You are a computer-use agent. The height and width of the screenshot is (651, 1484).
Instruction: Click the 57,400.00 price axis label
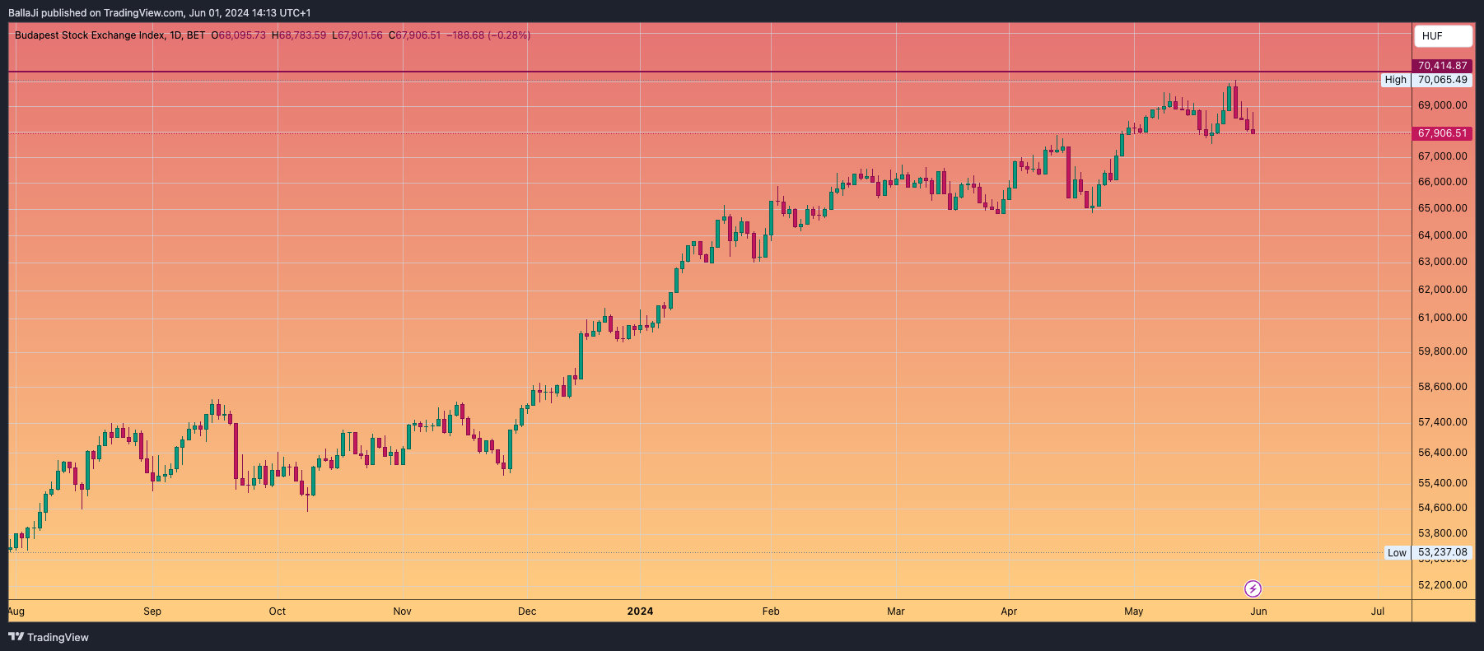1443,422
